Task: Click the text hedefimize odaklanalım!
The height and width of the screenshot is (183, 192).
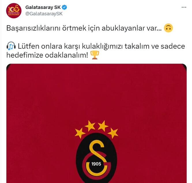Action: (x=47, y=55)
